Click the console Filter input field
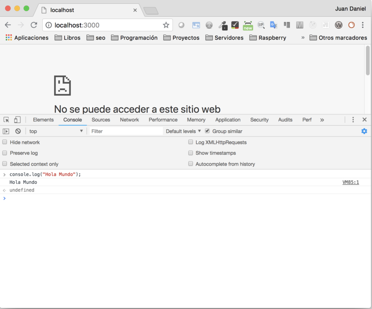Image resolution: width=372 pixels, height=309 pixels. [126, 131]
